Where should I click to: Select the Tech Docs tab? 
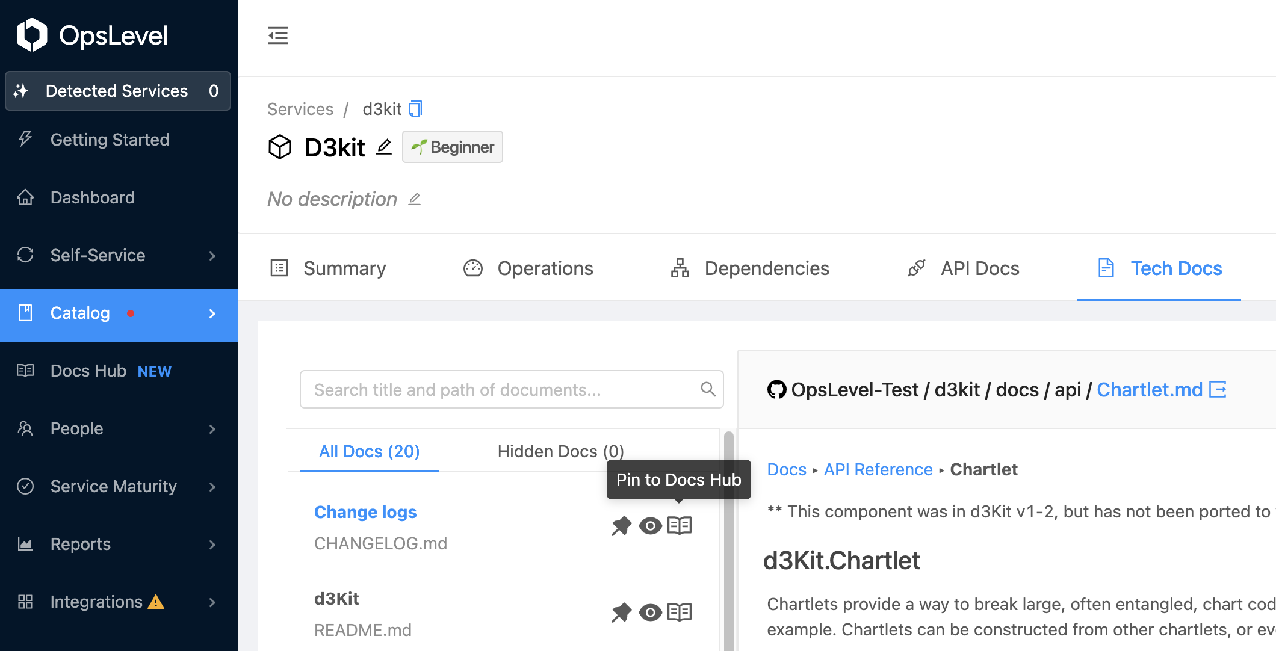click(1159, 268)
